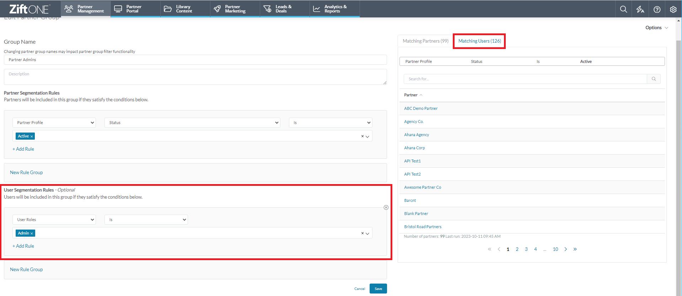Add Rule under Partner Segmentation Rules

(23, 149)
